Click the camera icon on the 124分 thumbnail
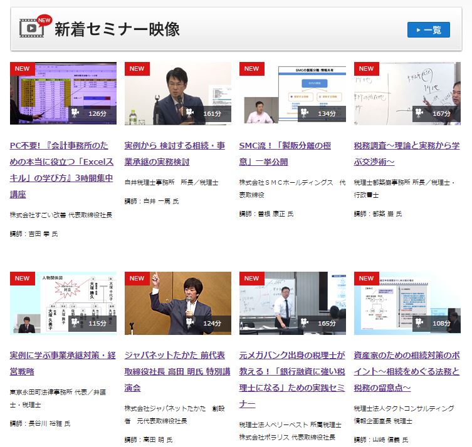The width and height of the screenshot is (472, 447). [190, 323]
